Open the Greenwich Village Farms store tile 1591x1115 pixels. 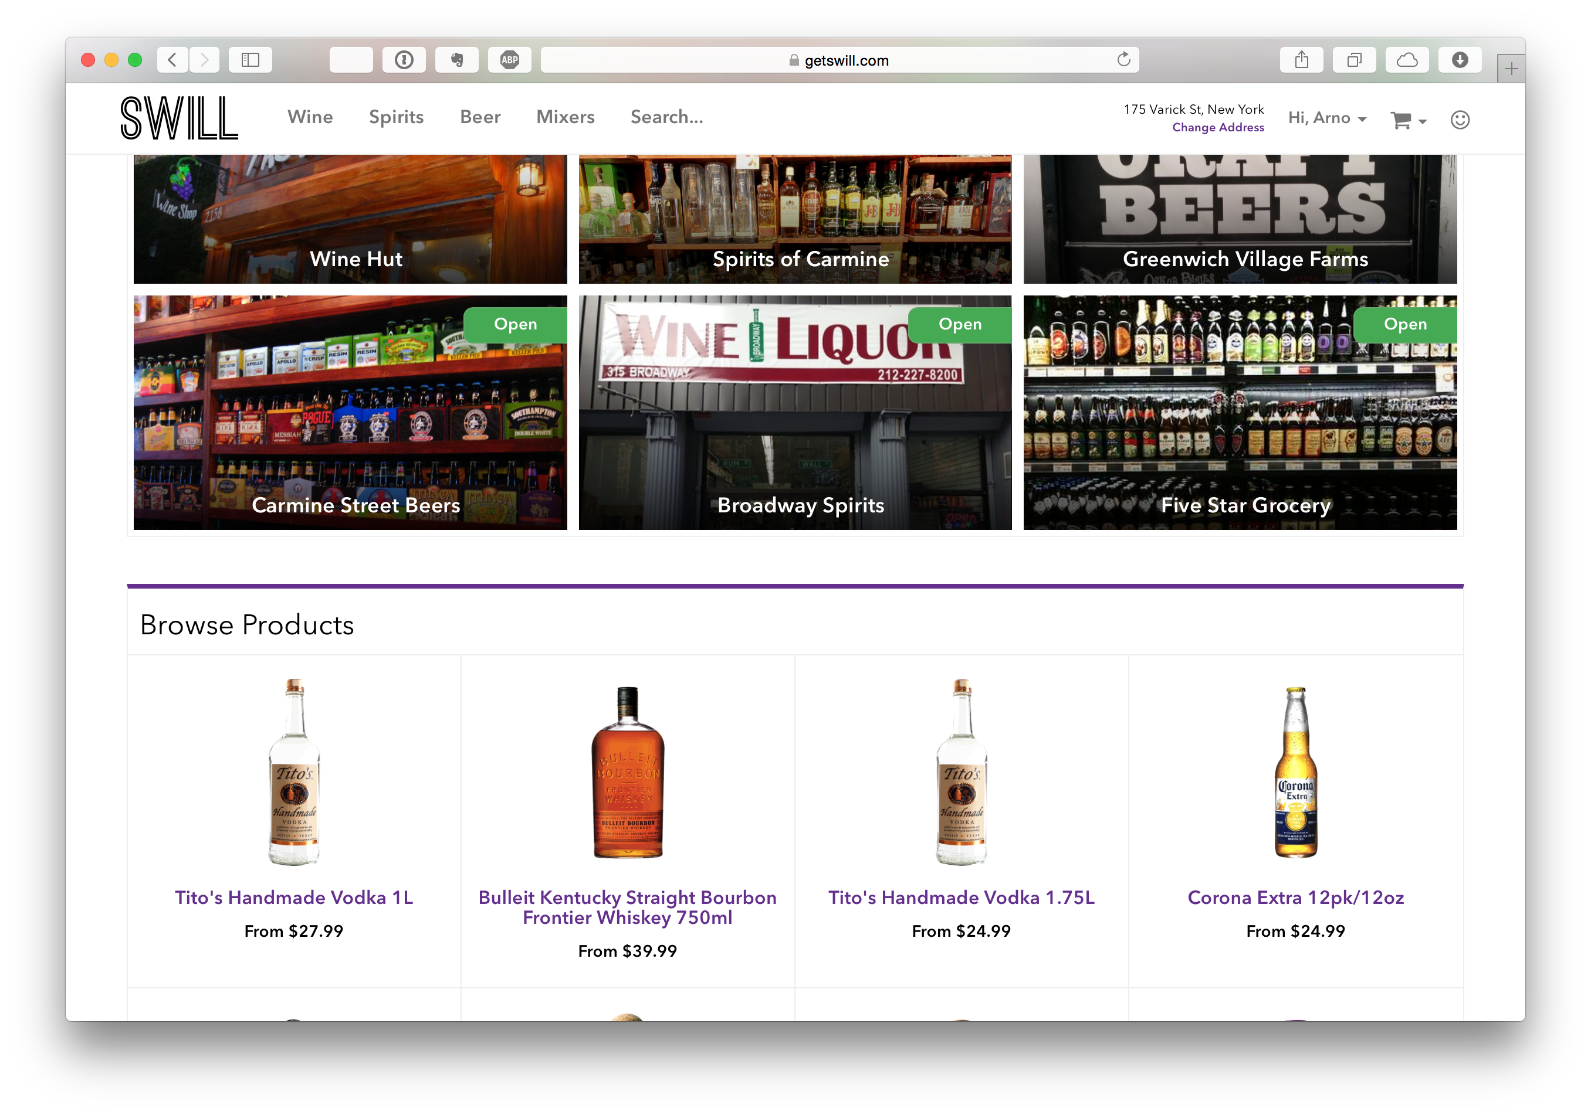1240,219
